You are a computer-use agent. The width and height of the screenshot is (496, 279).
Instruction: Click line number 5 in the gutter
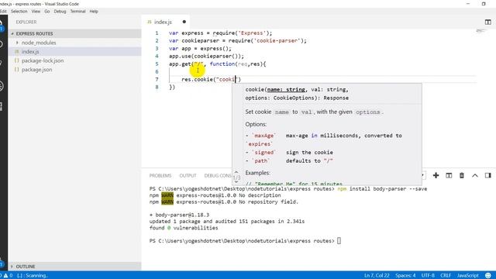[157, 64]
